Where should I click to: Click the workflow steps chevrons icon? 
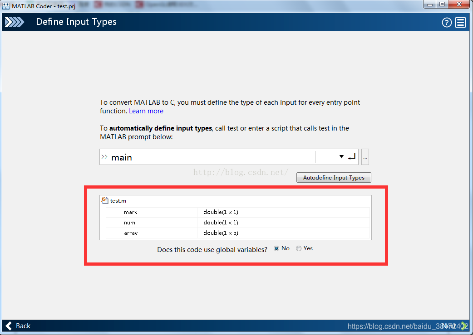[14, 22]
